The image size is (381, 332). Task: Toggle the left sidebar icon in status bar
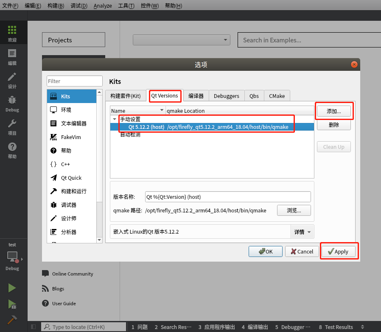click(34, 327)
